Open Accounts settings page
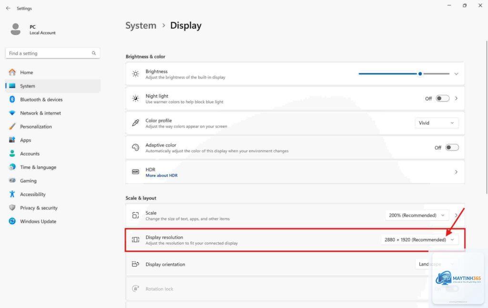 point(53,154)
